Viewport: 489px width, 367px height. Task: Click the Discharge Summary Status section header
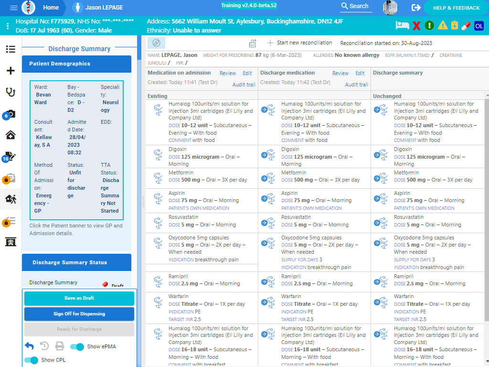point(76,262)
